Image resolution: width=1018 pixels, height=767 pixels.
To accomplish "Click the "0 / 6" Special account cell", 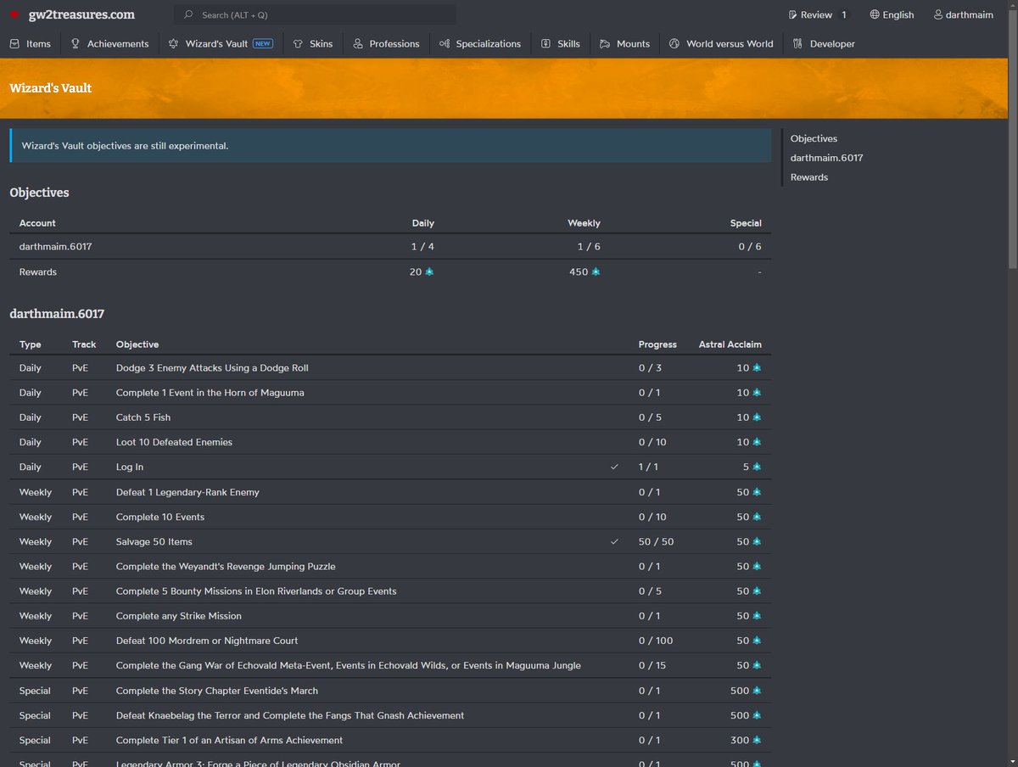I will [x=750, y=246].
